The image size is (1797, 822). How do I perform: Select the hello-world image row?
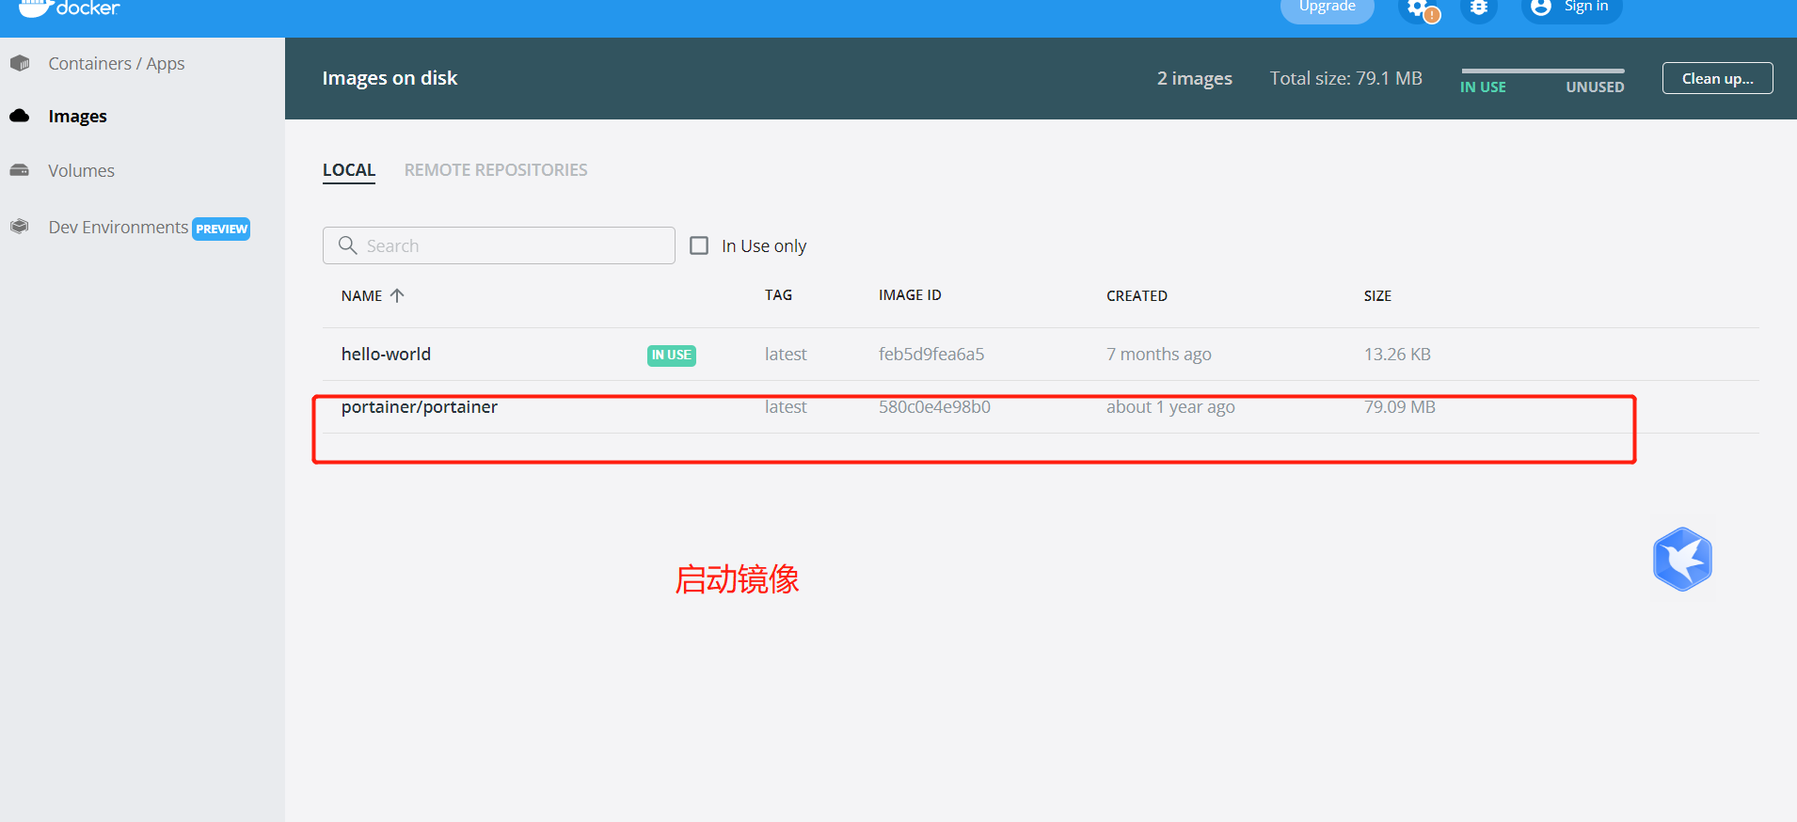pyautogui.click(x=1041, y=355)
